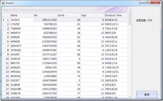Click the vertical scrollbar thumb
Image resolution: width=163 pixels, height=101 pixels.
click(x=130, y=17)
